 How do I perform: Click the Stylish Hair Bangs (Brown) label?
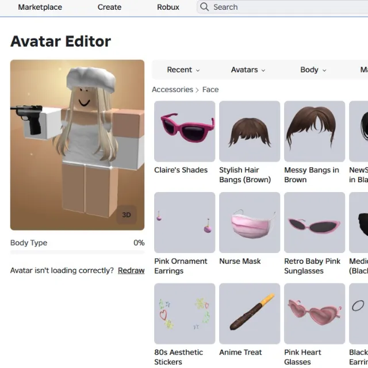(245, 175)
